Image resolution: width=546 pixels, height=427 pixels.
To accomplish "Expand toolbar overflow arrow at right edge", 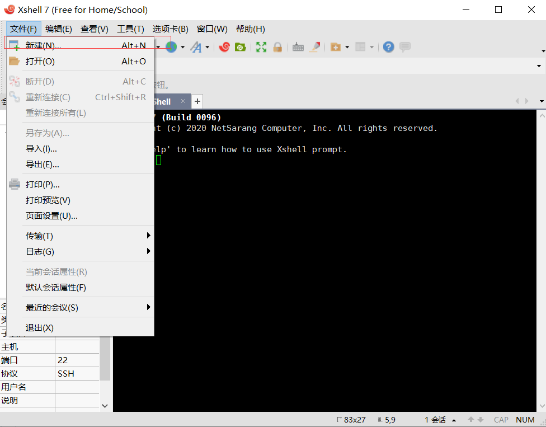I will tap(543, 51).
